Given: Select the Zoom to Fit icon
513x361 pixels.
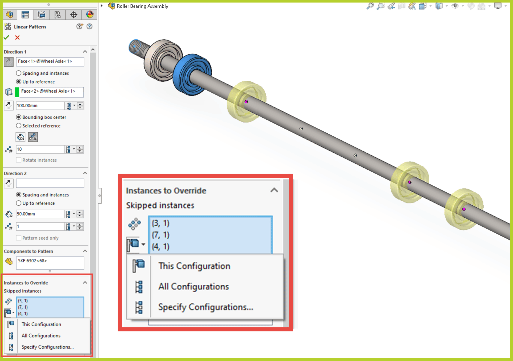Looking at the screenshot, I should click(x=370, y=6).
